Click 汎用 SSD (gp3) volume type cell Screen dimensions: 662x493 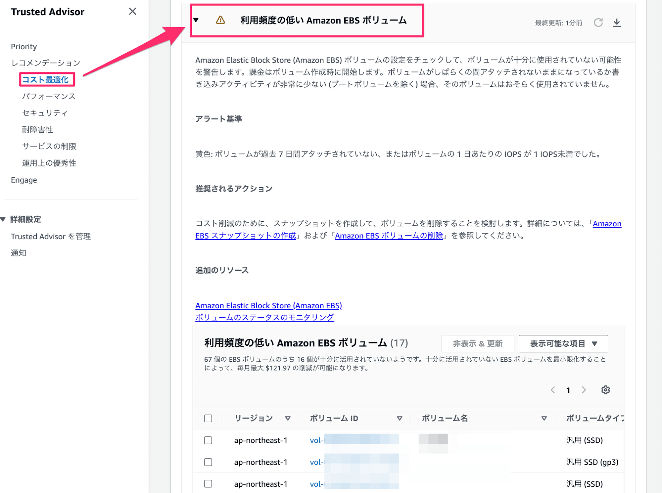pos(592,462)
